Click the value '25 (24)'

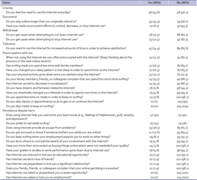pyautogui.click(x=154, y=123)
